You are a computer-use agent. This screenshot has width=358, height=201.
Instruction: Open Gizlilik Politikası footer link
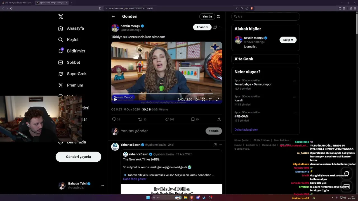262,140
